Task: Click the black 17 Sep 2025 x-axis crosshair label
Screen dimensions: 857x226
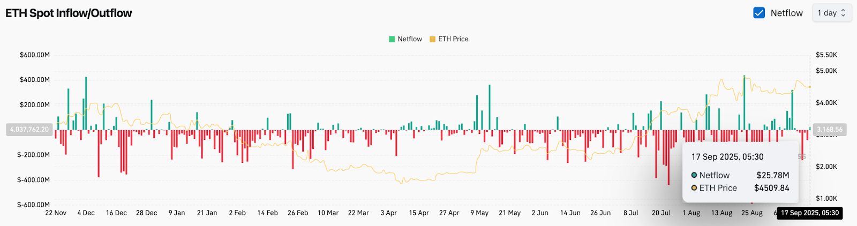Action: tap(809, 213)
